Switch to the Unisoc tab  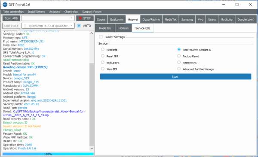click(x=212, y=19)
